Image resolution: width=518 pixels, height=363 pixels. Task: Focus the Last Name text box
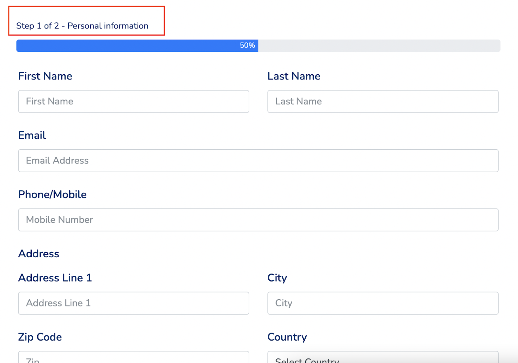(x=383, y=101)
